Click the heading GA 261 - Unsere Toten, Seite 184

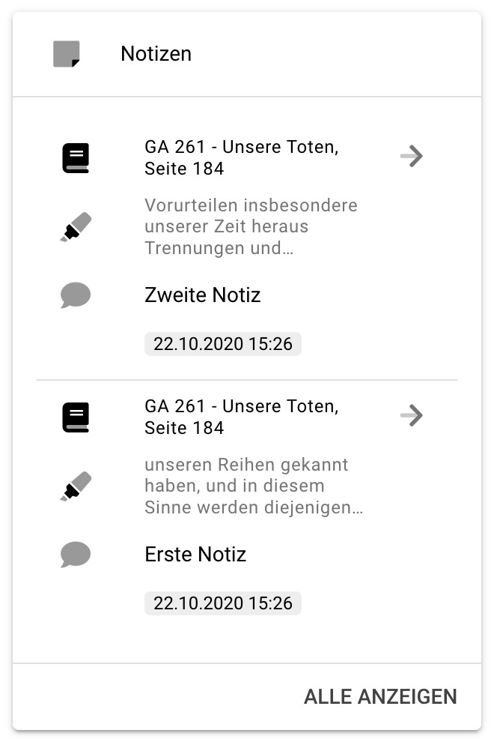point(241,157)
